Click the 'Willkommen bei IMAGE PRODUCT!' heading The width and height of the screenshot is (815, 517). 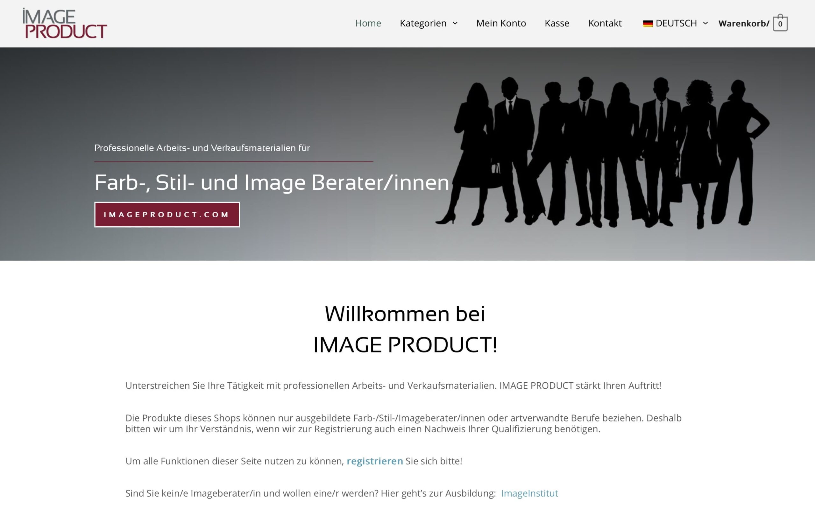[405, 329]
